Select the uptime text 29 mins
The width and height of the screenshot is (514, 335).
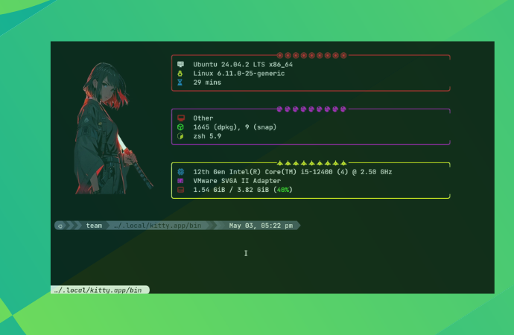(207, 83)
